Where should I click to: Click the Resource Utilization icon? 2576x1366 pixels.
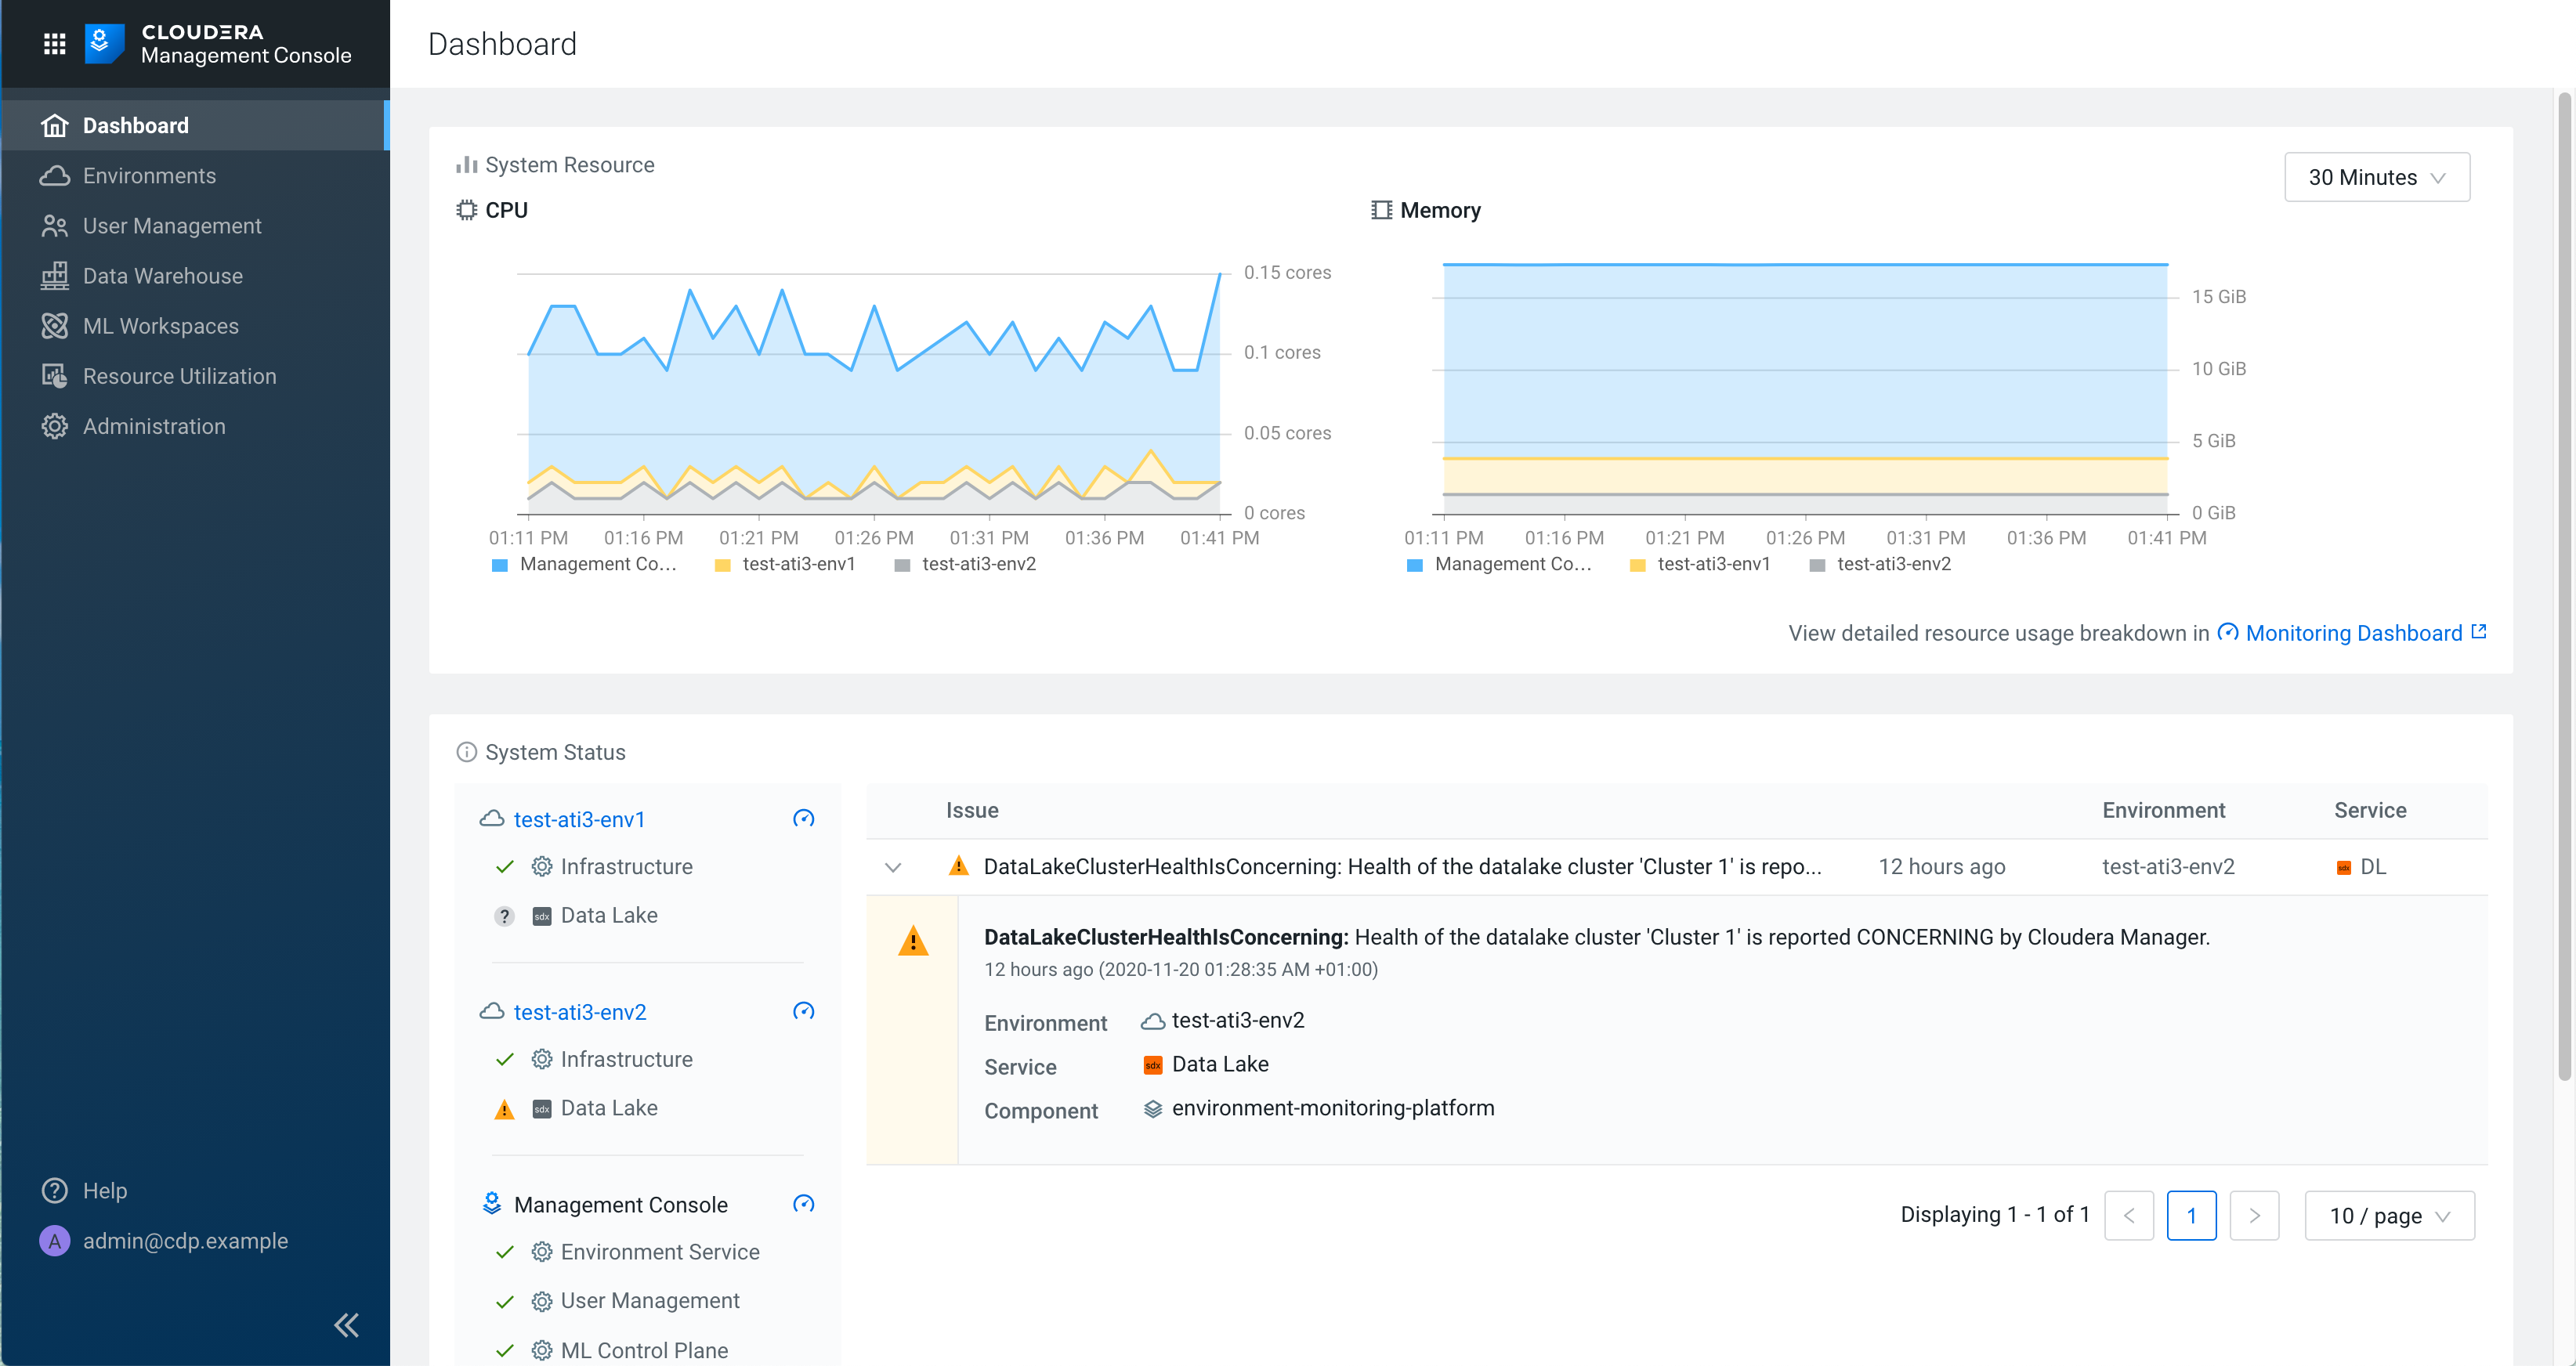pyautogui.click(x=55, y=375)
